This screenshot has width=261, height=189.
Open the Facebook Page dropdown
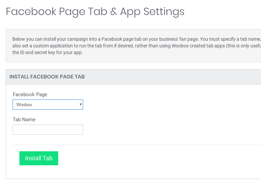pyautogui.click(x=48, y=105)
